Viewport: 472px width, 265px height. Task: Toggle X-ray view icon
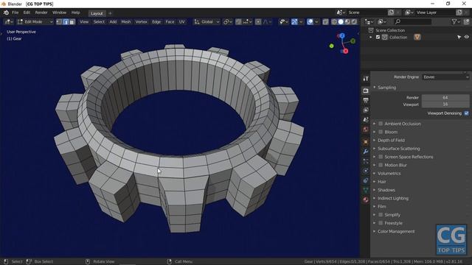click(x=325, y=21)
